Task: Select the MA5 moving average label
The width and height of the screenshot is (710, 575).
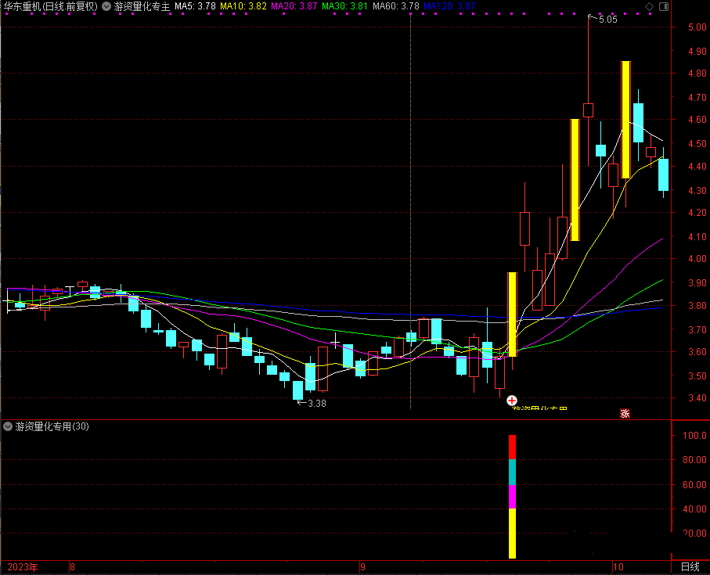Action: [x=195, y=6]
